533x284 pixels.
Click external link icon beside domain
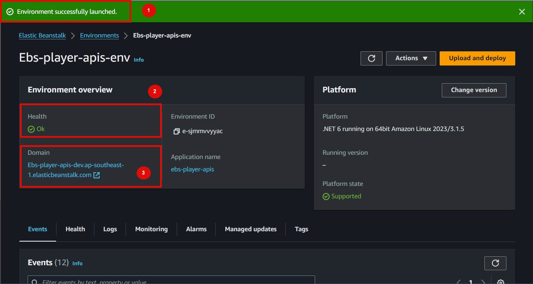[97, 175]
